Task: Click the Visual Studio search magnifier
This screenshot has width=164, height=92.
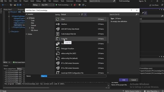Action: click(114, 1)
